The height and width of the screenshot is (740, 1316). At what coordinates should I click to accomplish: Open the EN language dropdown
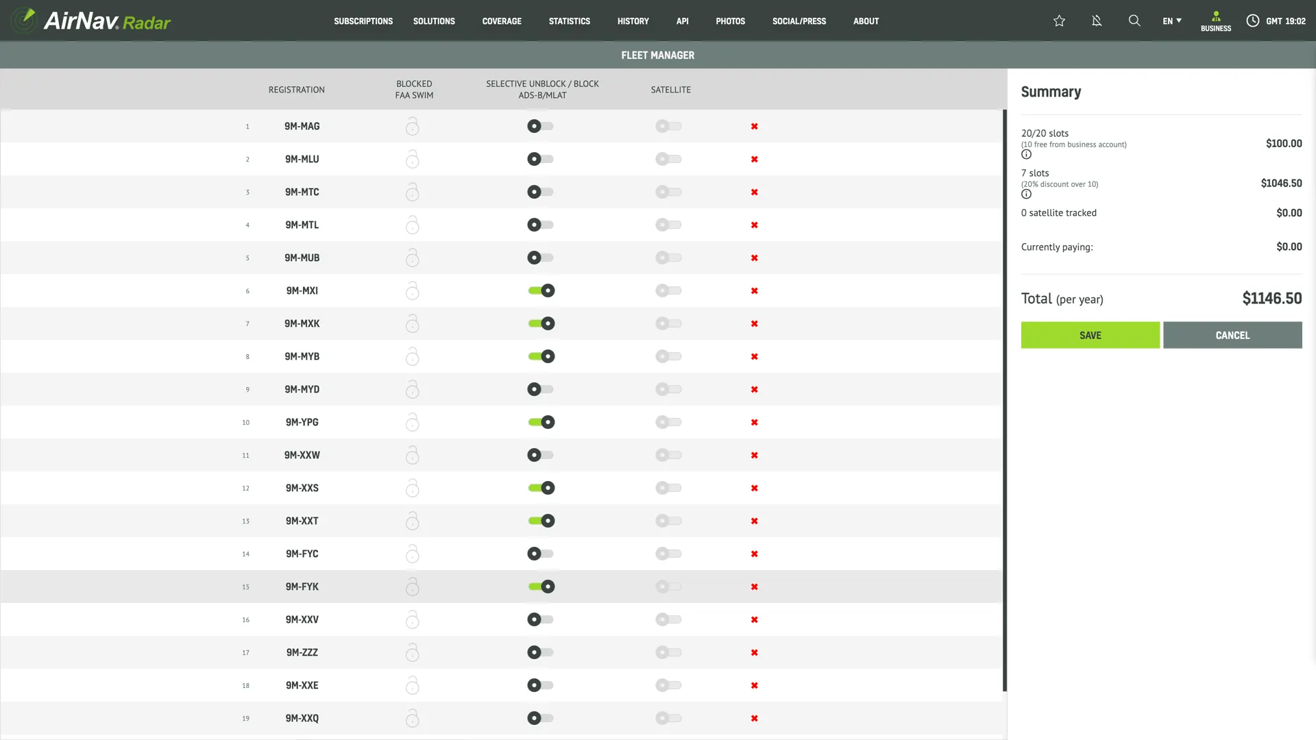pyautogui.click(x=1171, y=21)
